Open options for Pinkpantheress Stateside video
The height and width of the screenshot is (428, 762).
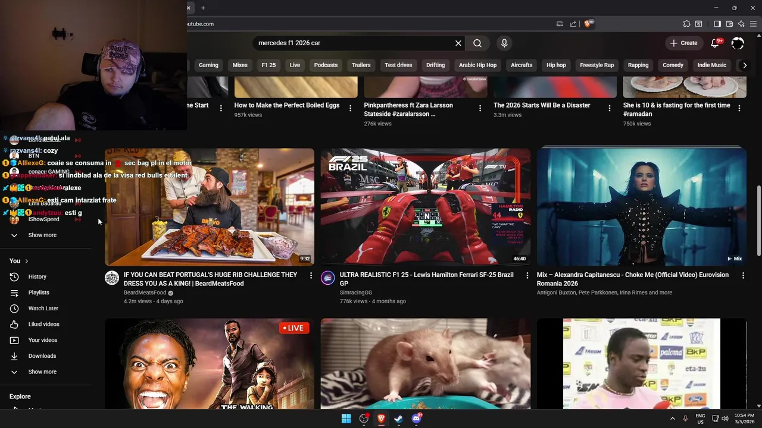click(480, 108)
